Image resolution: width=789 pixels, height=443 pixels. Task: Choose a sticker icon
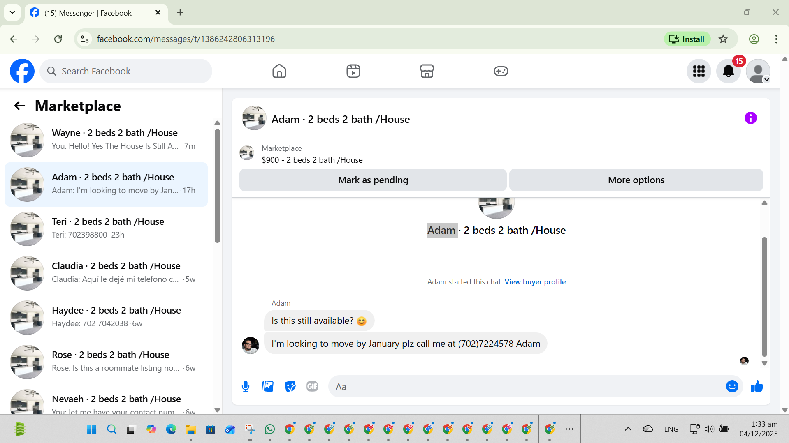click(290, 386)
